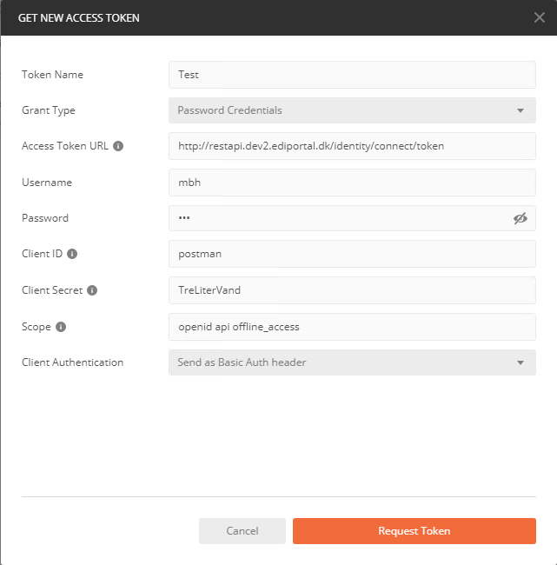Click info icon next to Client Secret
The width and height of the screenshot is (557, 565).
pyautogui.click(x=92, y=290)
